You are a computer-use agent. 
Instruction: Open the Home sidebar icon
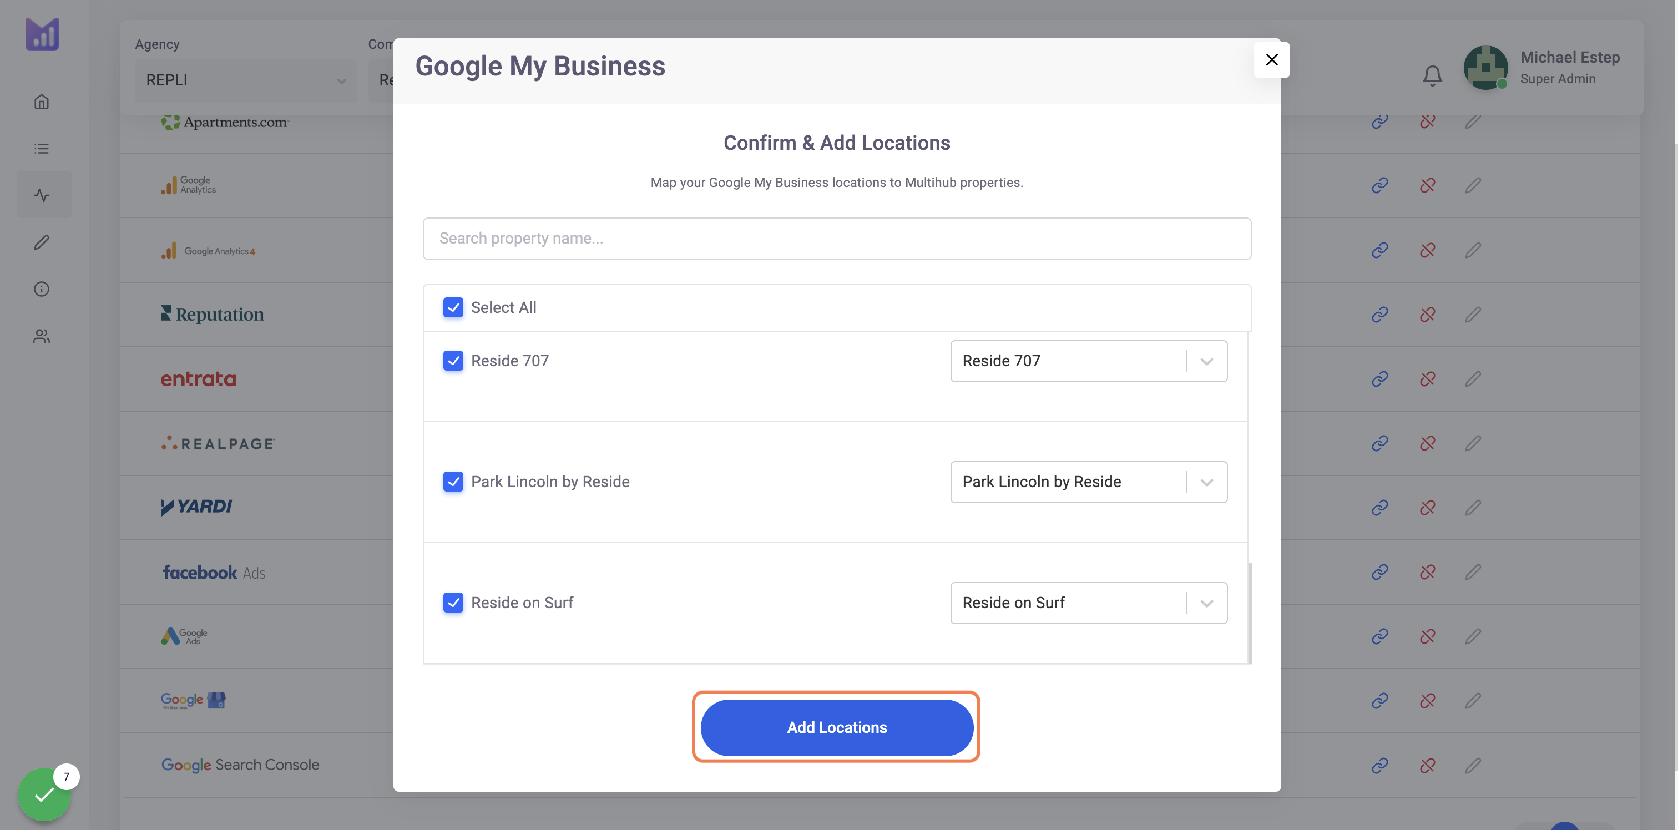[x=42, y=102]
